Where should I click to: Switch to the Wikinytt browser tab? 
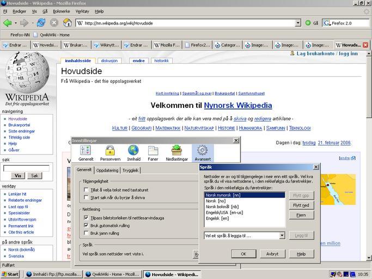tap(106, 45)
